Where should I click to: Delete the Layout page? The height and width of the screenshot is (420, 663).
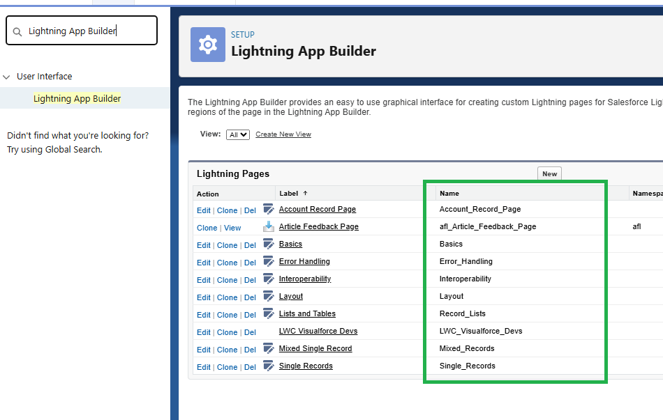tap(250, 297)
